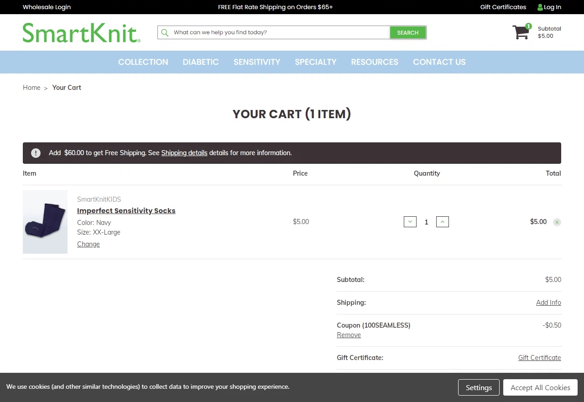The image size is (584, 402).
Task: Click the SmartKnitKIDS brand text
Action: (x=99, y=199)
